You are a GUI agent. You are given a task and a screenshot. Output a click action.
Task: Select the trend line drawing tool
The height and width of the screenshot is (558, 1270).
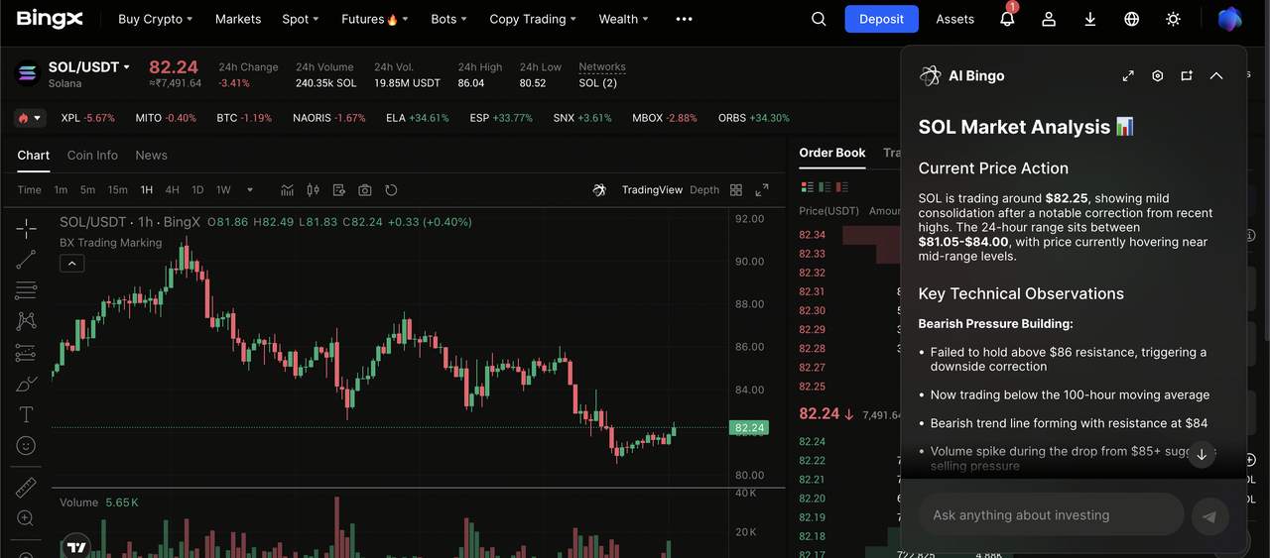pyautogui.click(x=26, y=260)
